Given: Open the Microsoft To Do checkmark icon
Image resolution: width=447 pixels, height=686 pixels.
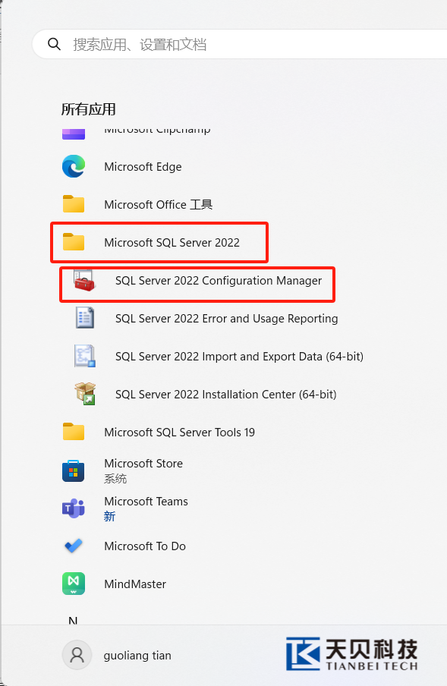Looking at the screenshot, I should (74, 546).
